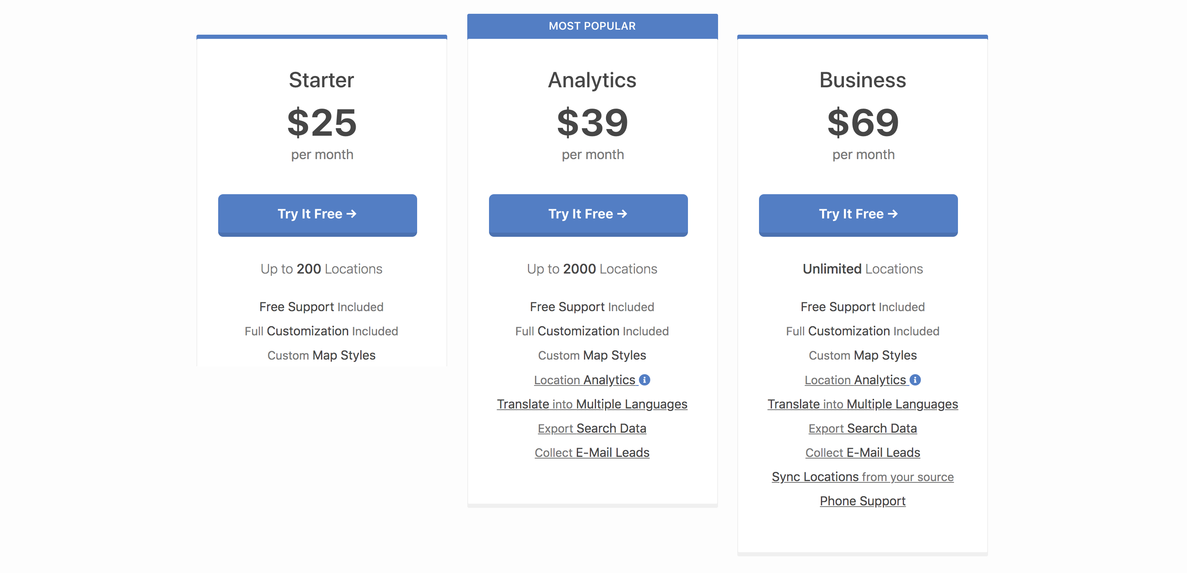This screenshot has width=1187, height=573.
Task: Open Location Analytics link in Business plan
Action: [855, 380]
